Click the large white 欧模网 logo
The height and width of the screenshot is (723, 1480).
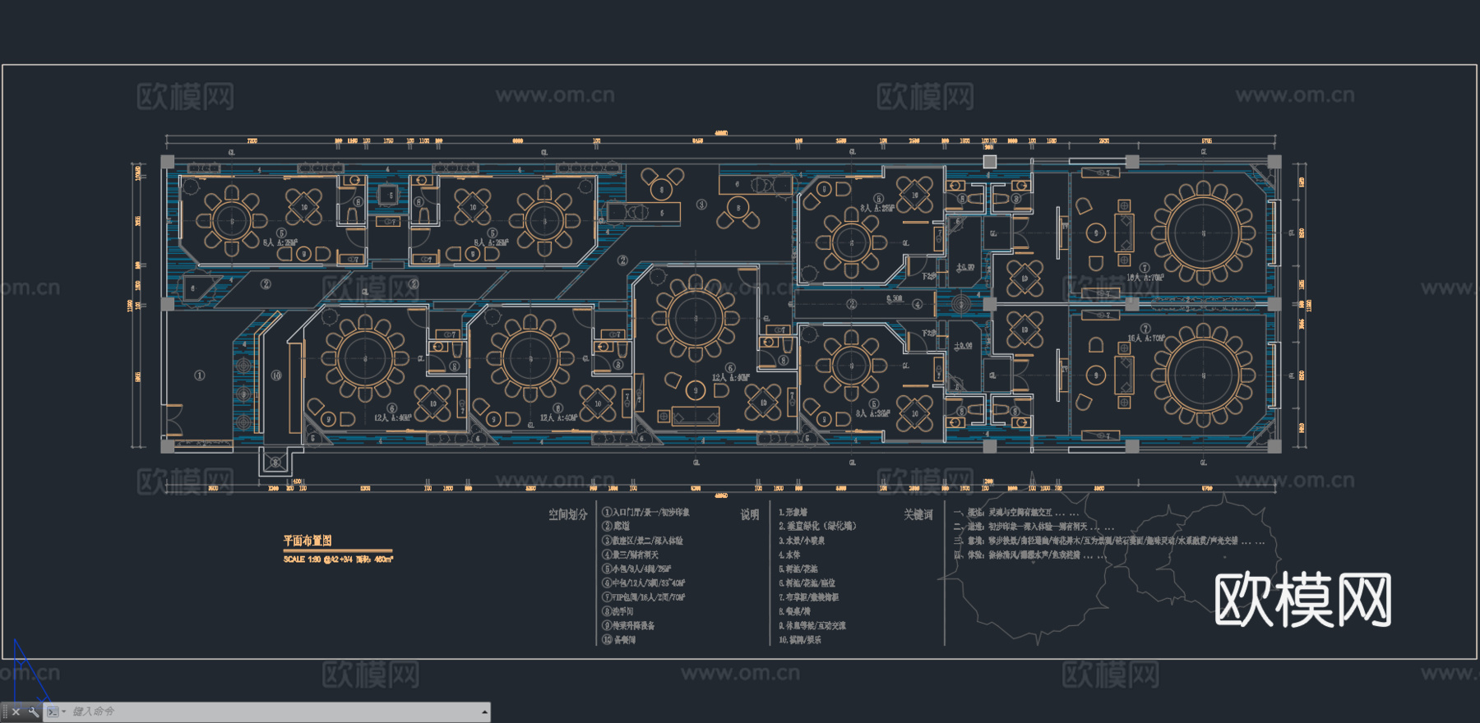1302,601
